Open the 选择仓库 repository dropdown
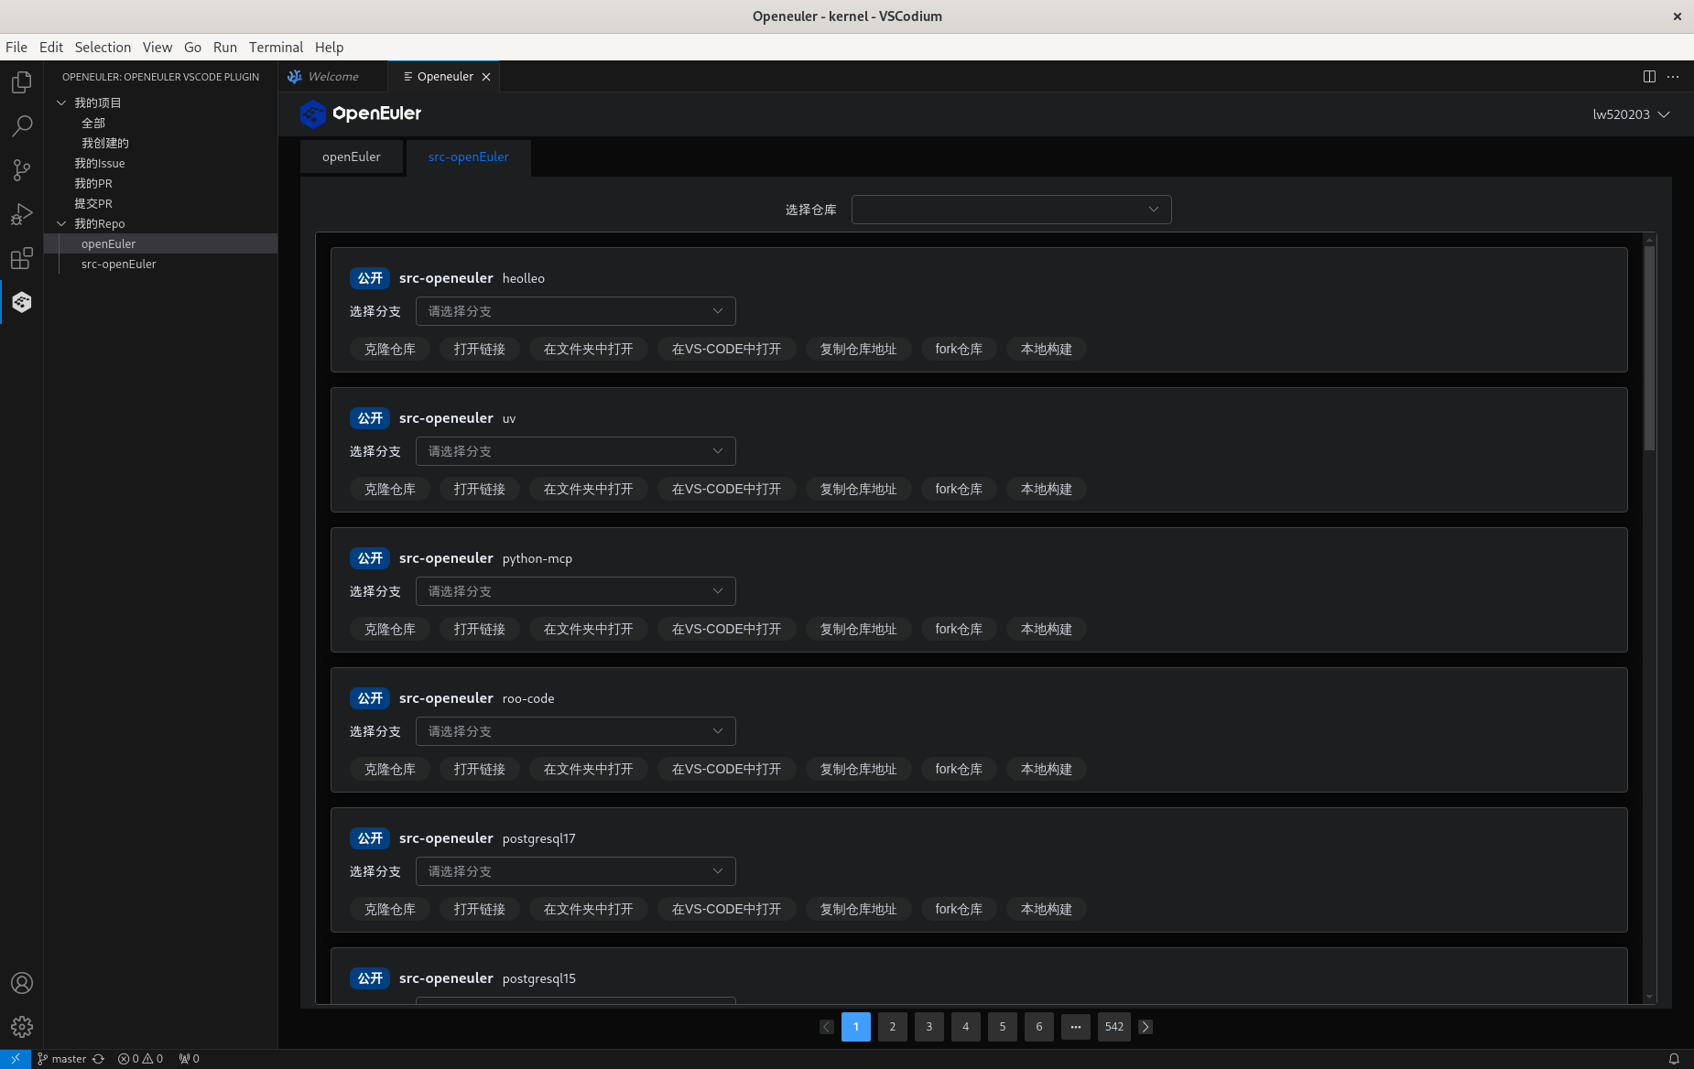The height and width of the screenshot is (1069, 1694). [1011, 210]
